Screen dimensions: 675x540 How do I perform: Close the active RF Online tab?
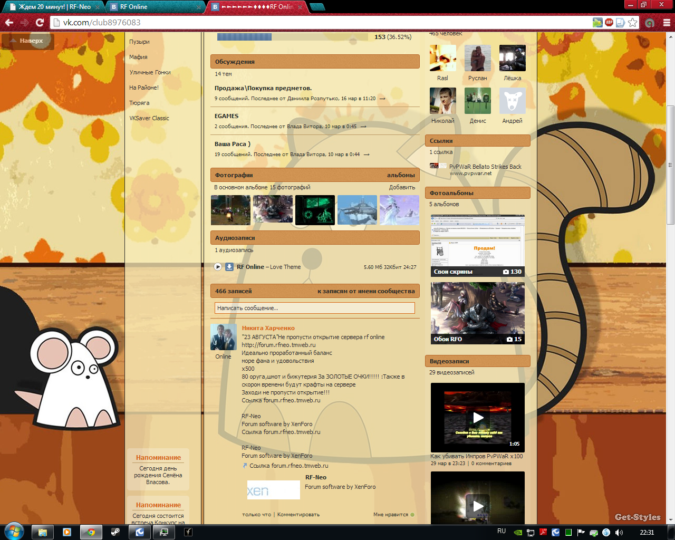(x=300, y=7)
